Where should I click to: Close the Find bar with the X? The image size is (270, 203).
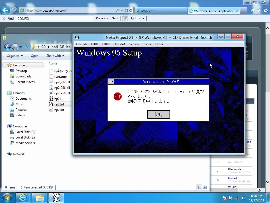click(x=4, y=18)
